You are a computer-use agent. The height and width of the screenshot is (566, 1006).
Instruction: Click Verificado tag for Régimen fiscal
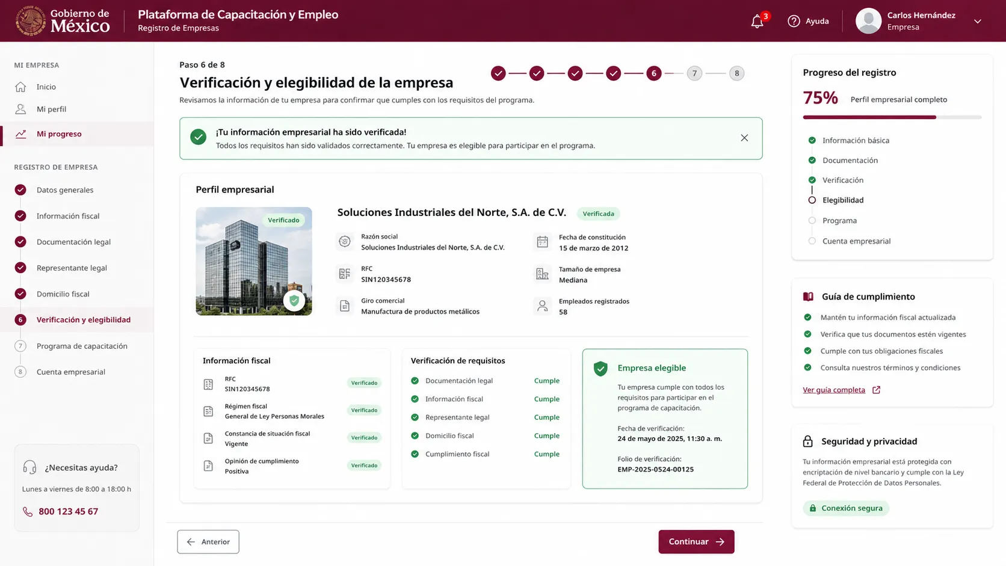coord(364,410)
